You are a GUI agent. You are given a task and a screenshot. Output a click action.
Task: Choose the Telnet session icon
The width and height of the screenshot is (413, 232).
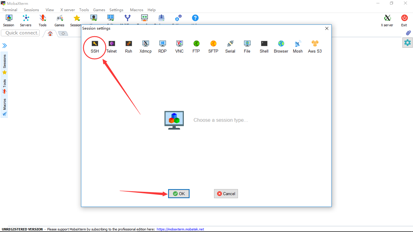(x=112, y=47)
